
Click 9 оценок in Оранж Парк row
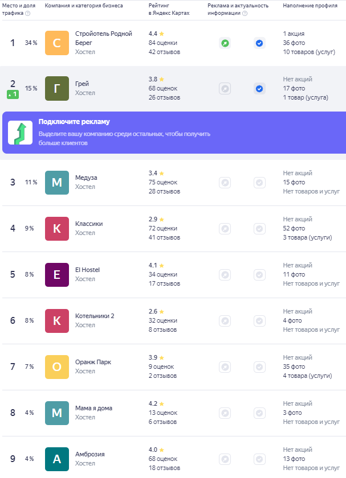161,366
